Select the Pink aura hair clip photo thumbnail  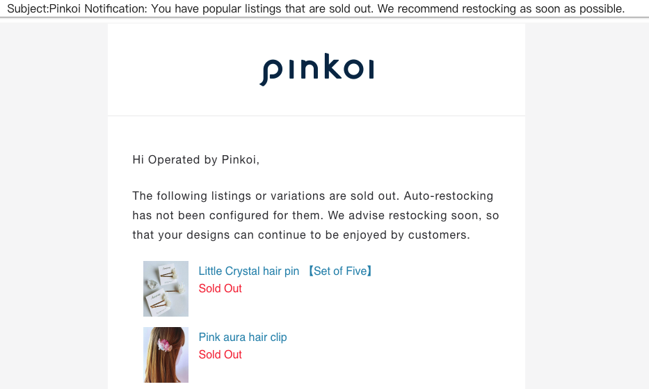(x=166, y=355)
